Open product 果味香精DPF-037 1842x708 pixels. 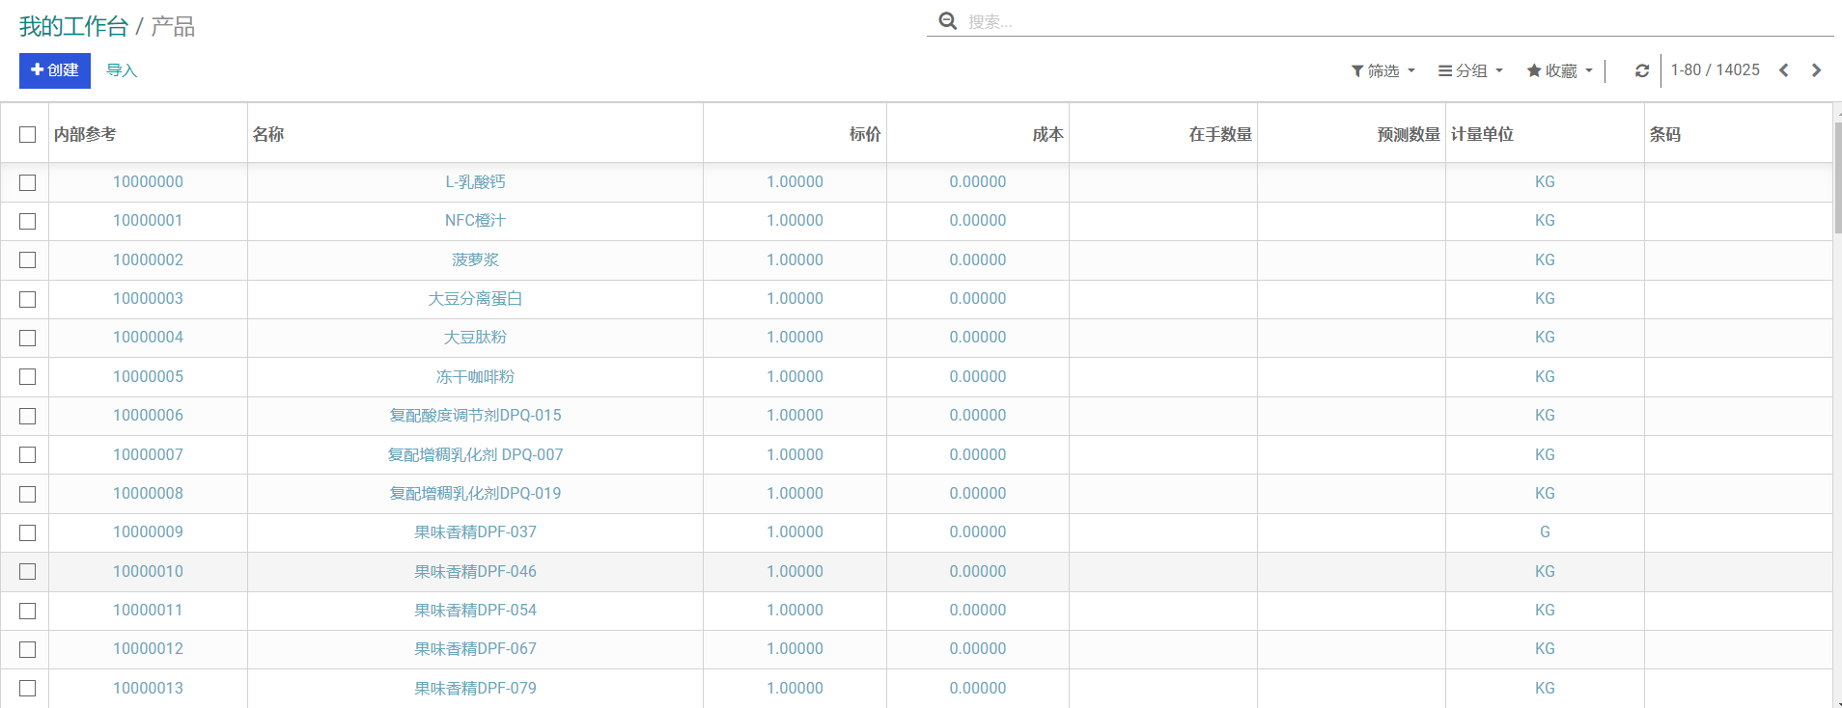(x=475, y=531)
